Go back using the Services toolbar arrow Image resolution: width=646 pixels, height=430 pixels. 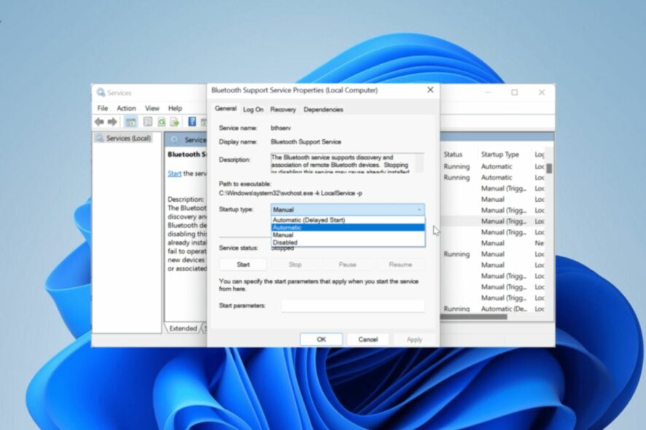pos(99,122)
